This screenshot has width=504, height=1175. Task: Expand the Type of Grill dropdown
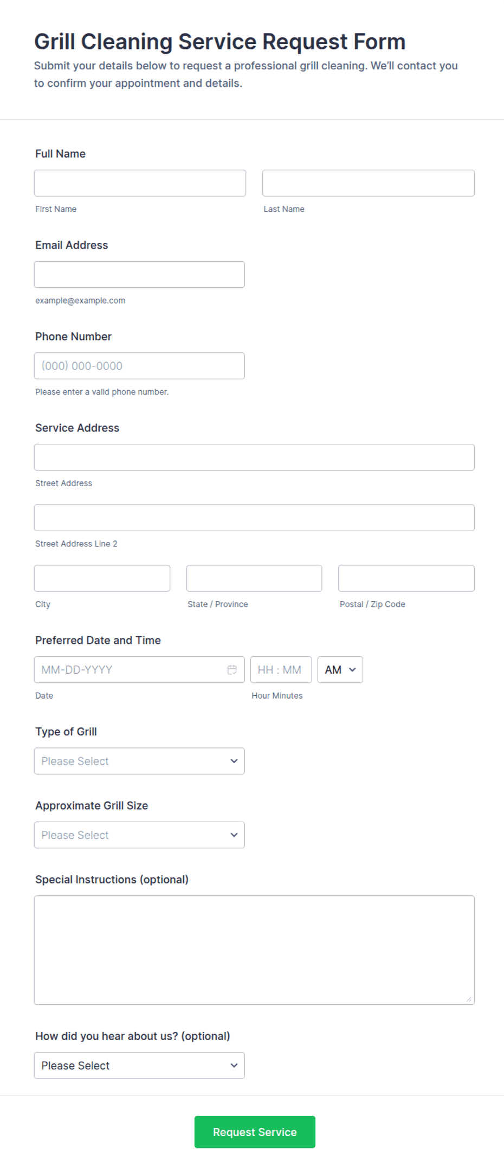[139, 761]
